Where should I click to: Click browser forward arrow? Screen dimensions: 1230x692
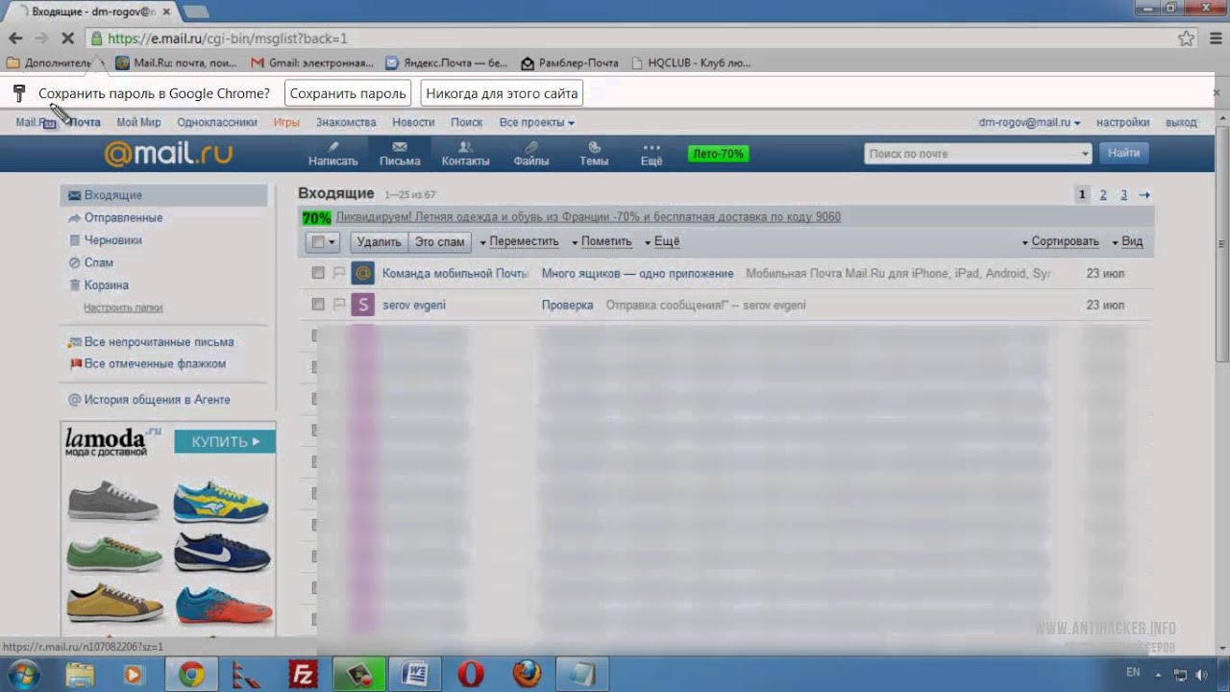point(41,38)
